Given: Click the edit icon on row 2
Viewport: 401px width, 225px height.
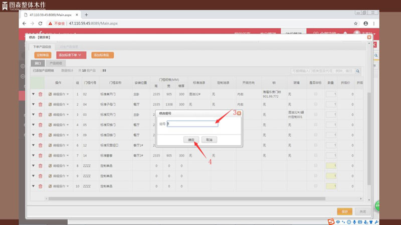Looking at the screenshot, I should [x=50, y=104].
